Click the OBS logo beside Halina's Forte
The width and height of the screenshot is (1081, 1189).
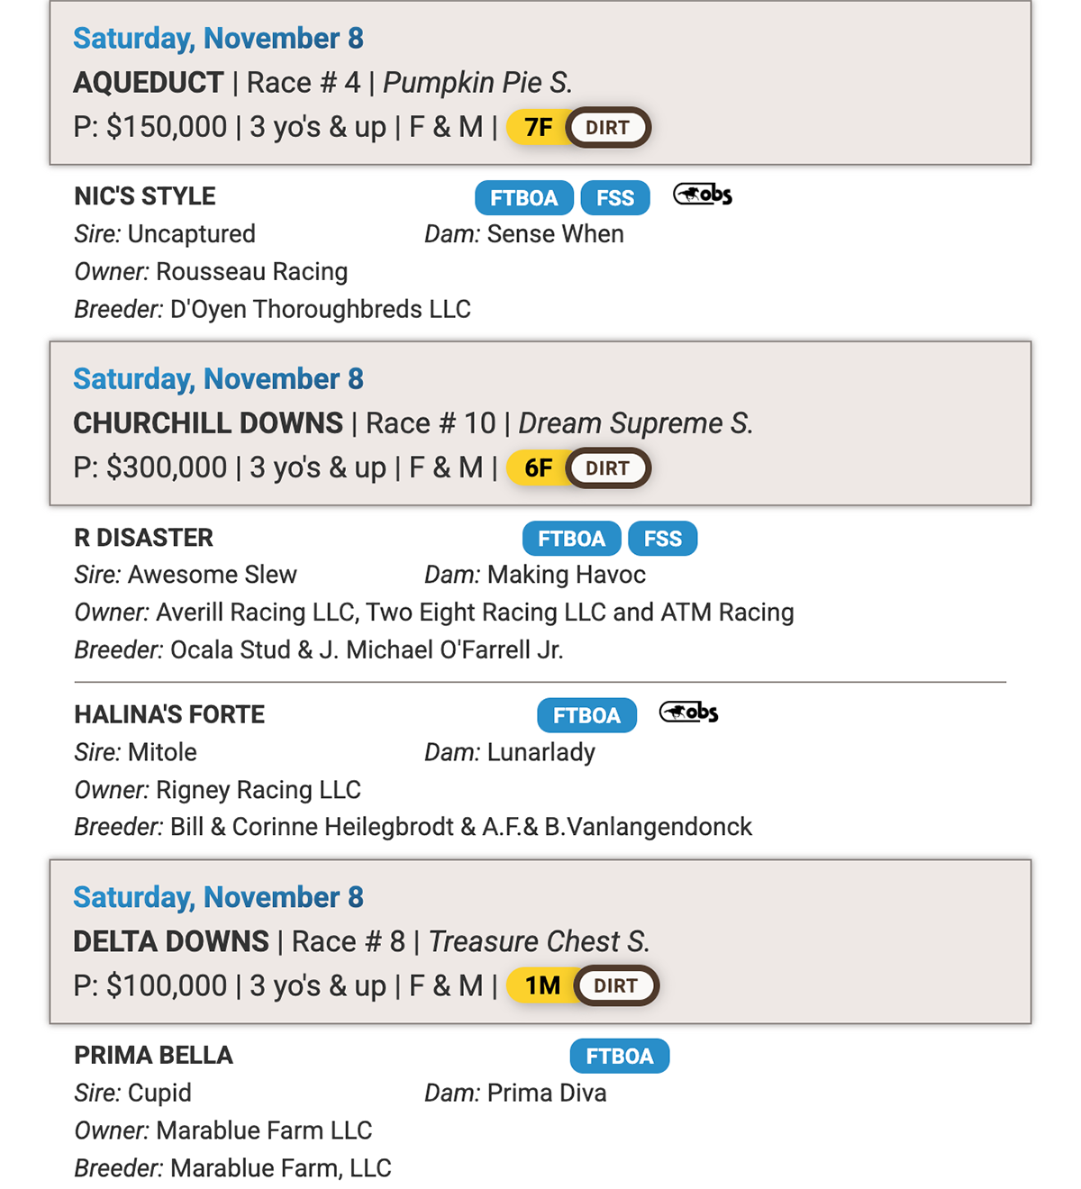(689, 712)
